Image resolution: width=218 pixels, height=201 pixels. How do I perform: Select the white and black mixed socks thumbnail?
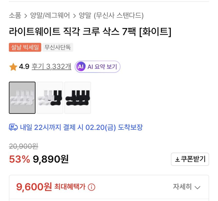(50, 98)
